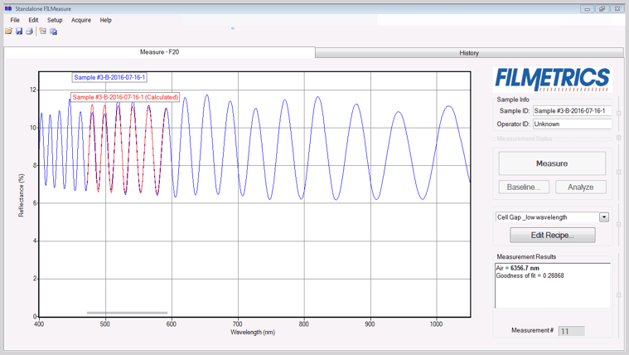
Task: Click the Analyze button
Action: (580, 187)
